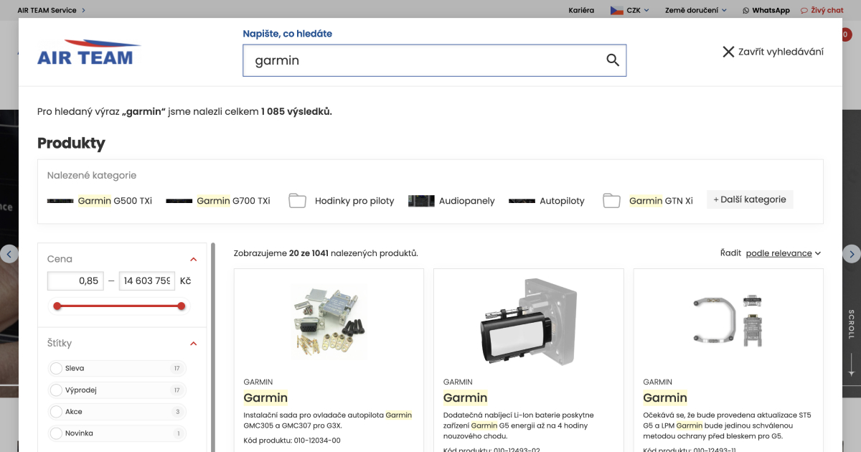Click the text 'Kód produktu: 010-12034-00'
This screenshot has height=452, width=861.
tap(292, 441)
